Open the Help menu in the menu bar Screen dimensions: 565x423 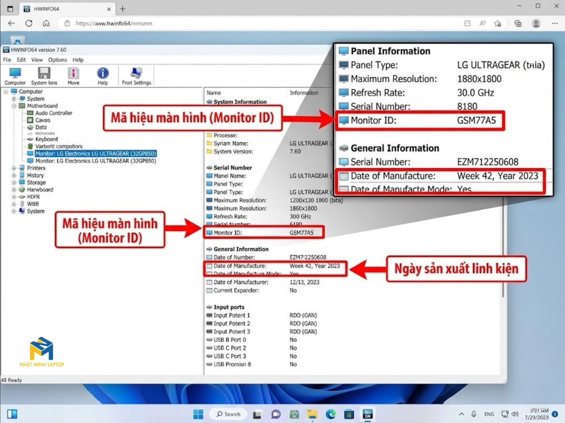click(x=78, y=60)
